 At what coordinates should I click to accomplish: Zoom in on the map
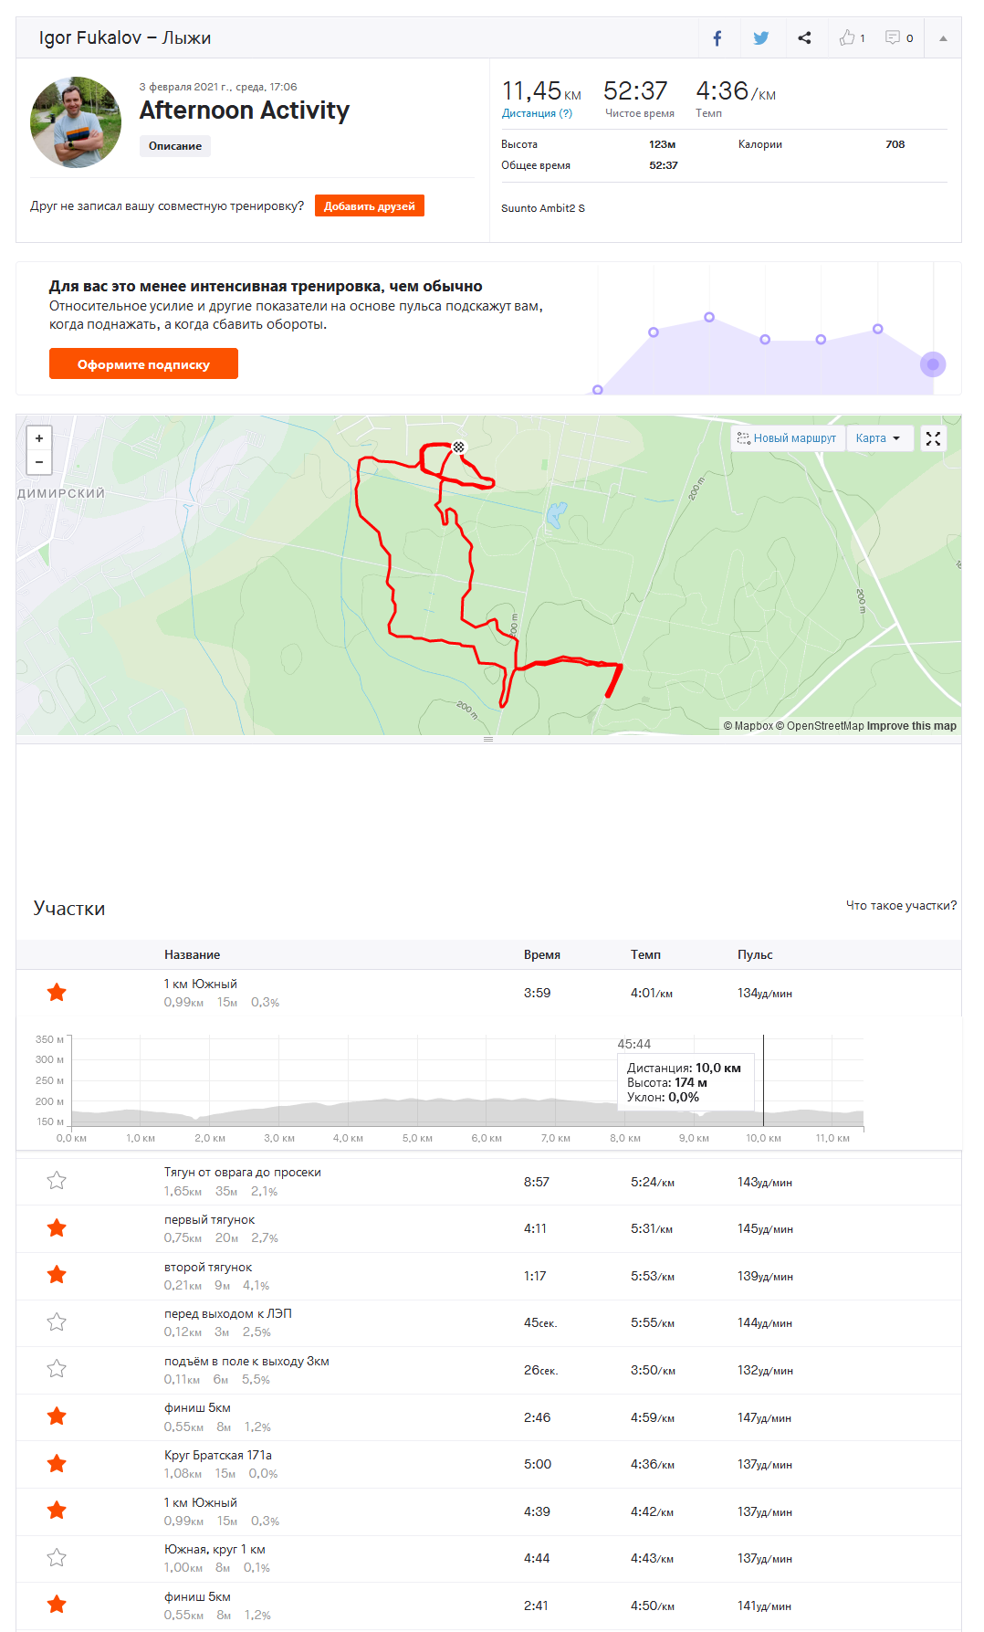[x=39, y=438]
